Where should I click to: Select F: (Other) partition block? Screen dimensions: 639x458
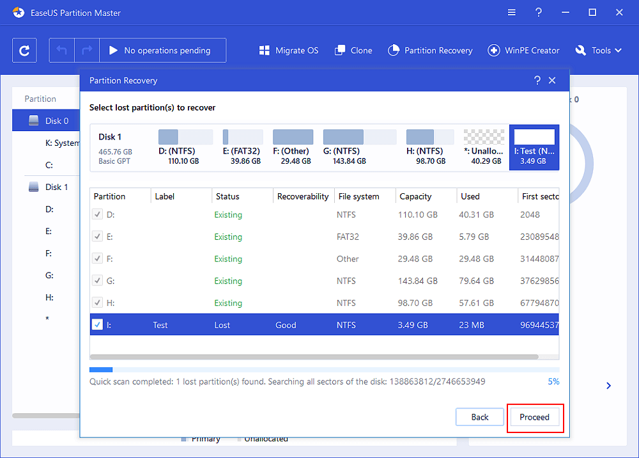[x=293, y=147]
